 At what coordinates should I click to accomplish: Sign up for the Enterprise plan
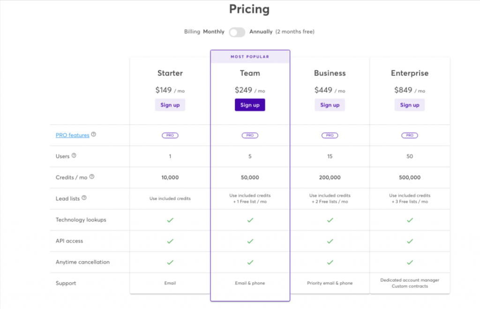click(x=410, y=105)
